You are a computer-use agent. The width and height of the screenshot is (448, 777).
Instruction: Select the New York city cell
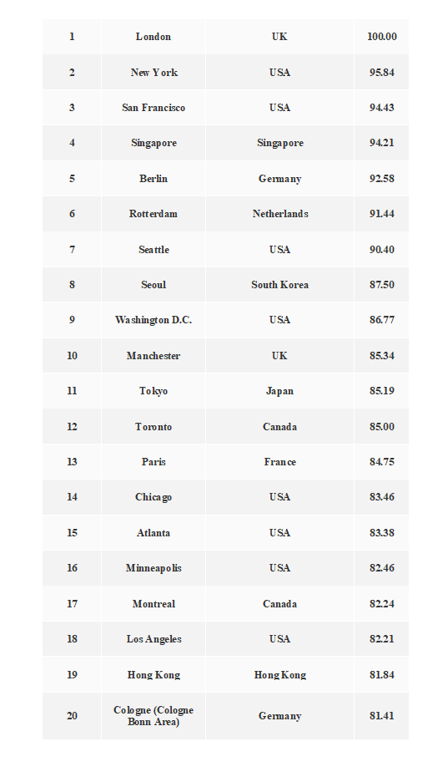click(154, 73)
